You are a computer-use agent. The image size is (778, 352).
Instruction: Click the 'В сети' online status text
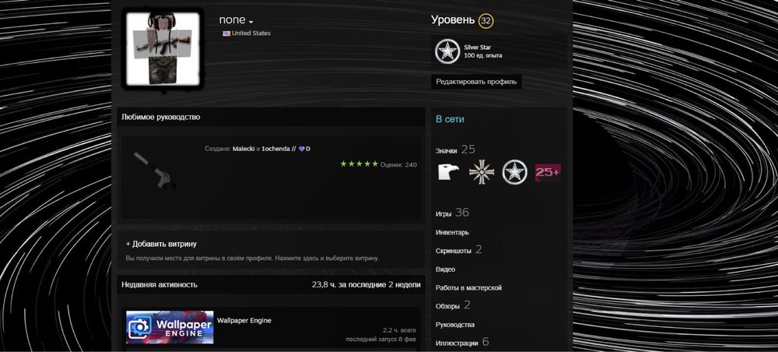tap(450, 120)
